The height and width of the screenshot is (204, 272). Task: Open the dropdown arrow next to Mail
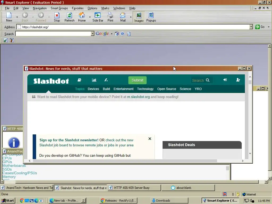(x=131, y=17)
